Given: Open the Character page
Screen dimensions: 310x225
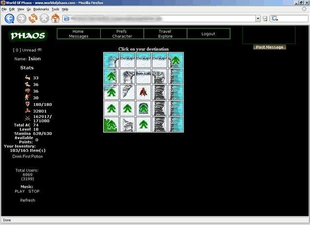Looking at the screenshot, I should [122, 36].
